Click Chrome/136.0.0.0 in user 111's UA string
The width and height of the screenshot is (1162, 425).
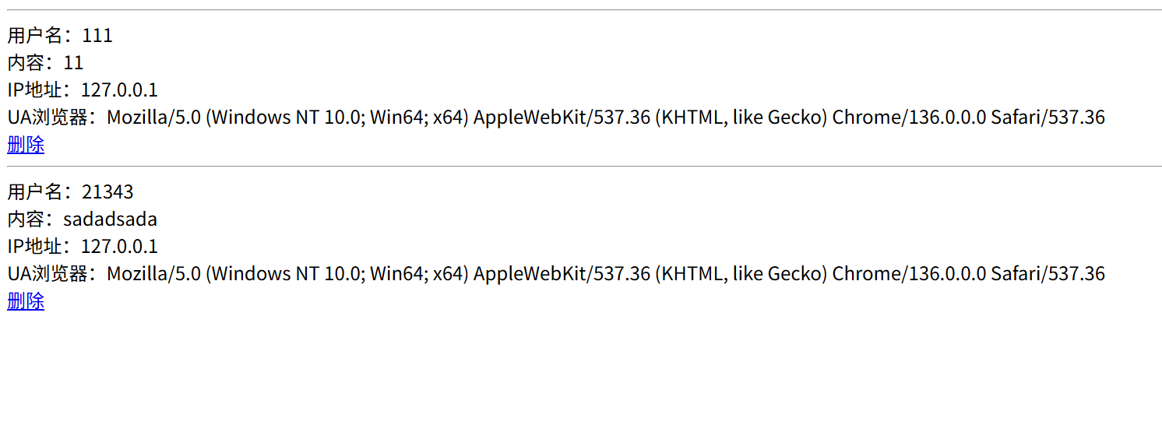click(909, 118)
